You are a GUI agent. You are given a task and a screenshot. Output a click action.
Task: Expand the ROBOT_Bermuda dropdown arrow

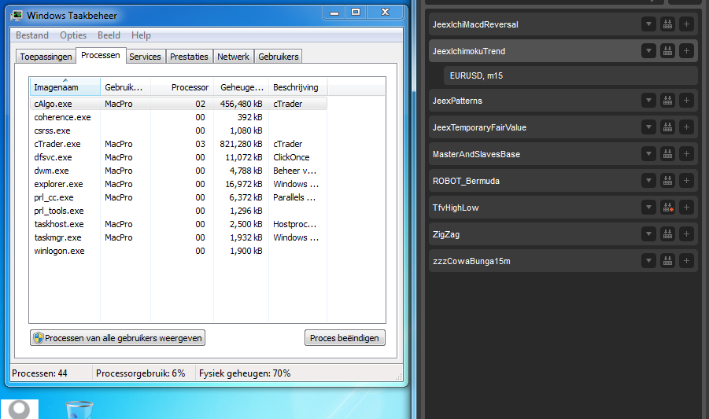tap(649, 181)
